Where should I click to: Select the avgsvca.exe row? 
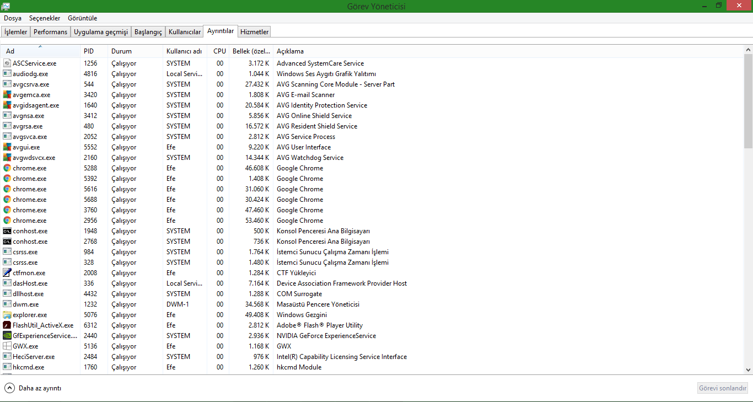pyautogui.click(x=373, y=137)
